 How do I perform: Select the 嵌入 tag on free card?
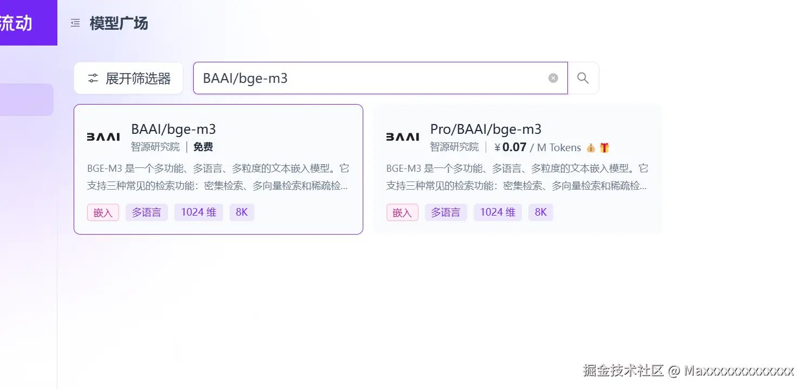pos(103,212)
